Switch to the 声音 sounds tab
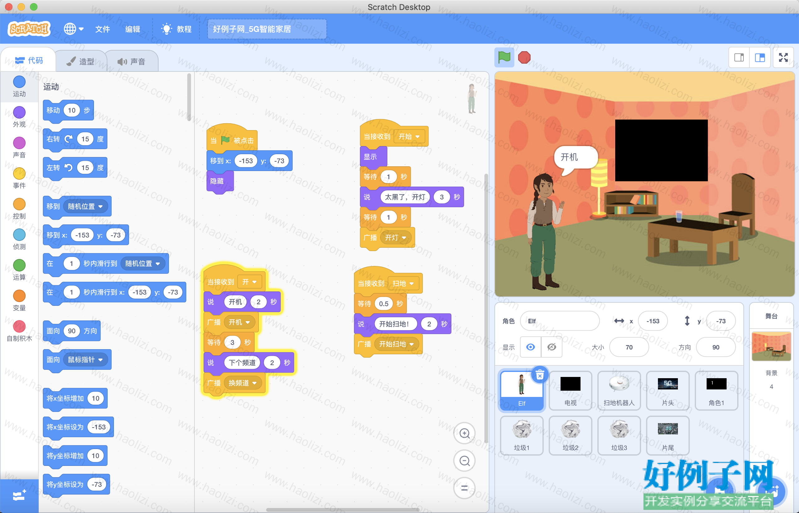 coord(132,61)
